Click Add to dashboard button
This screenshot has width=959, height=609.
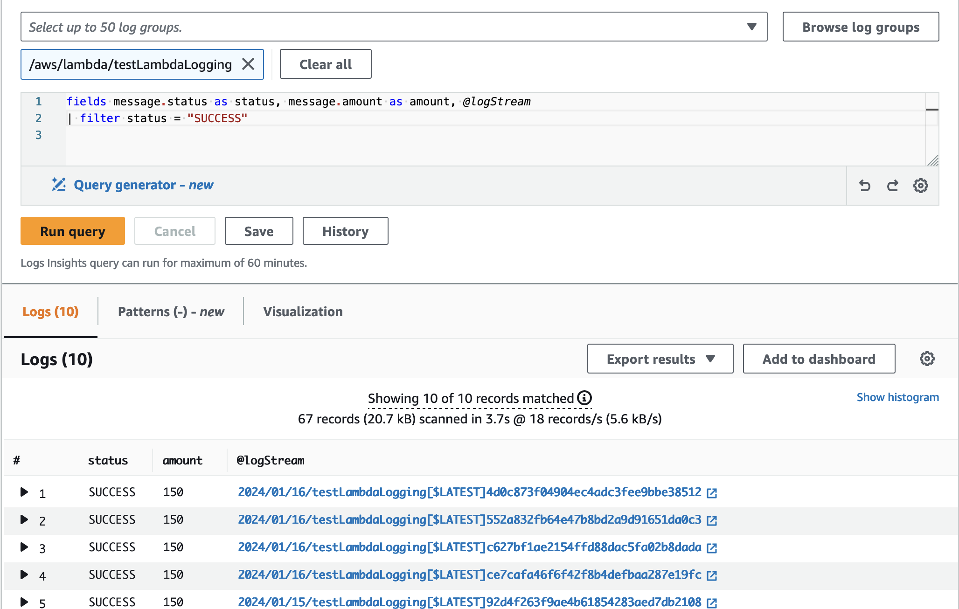pyautogui.click(x=819, y=359)
